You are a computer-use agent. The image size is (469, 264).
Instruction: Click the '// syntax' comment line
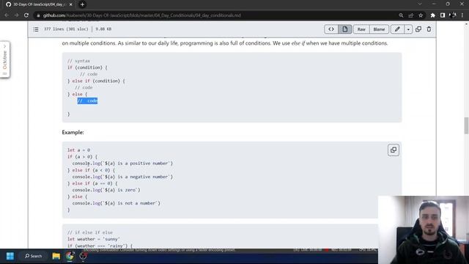point(78,61)
